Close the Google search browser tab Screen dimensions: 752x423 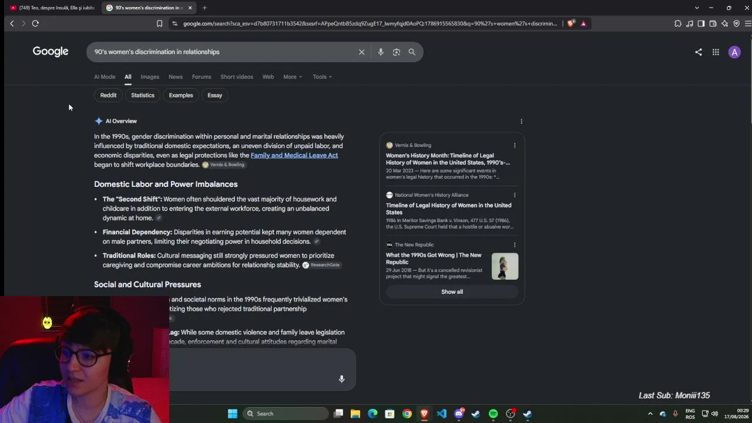pos(190,8)
